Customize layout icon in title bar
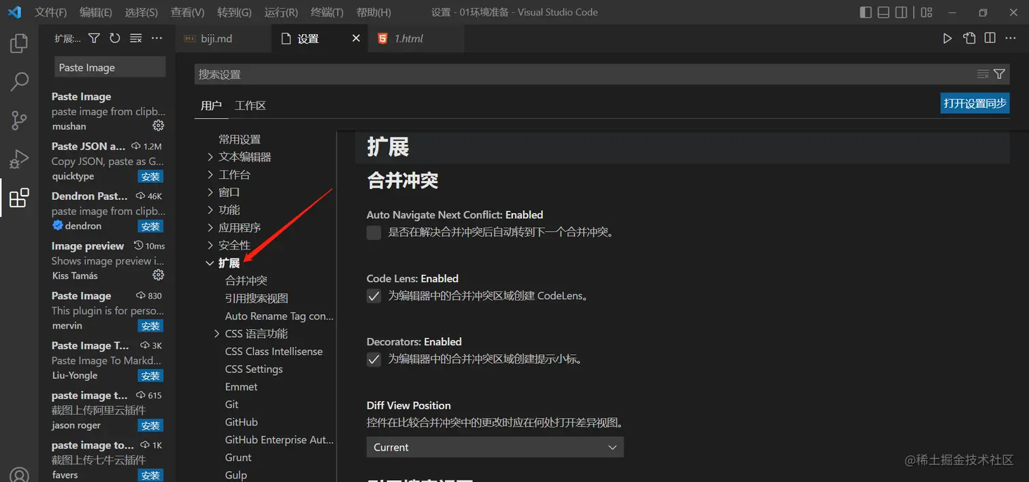1029x482 pixels. pyautogui.click(x=926, y=12)
